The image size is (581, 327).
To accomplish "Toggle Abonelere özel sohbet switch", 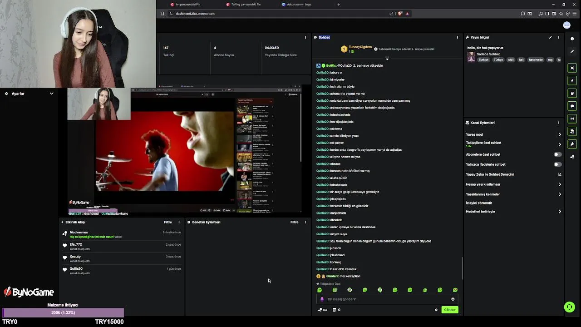I will 557,154.
